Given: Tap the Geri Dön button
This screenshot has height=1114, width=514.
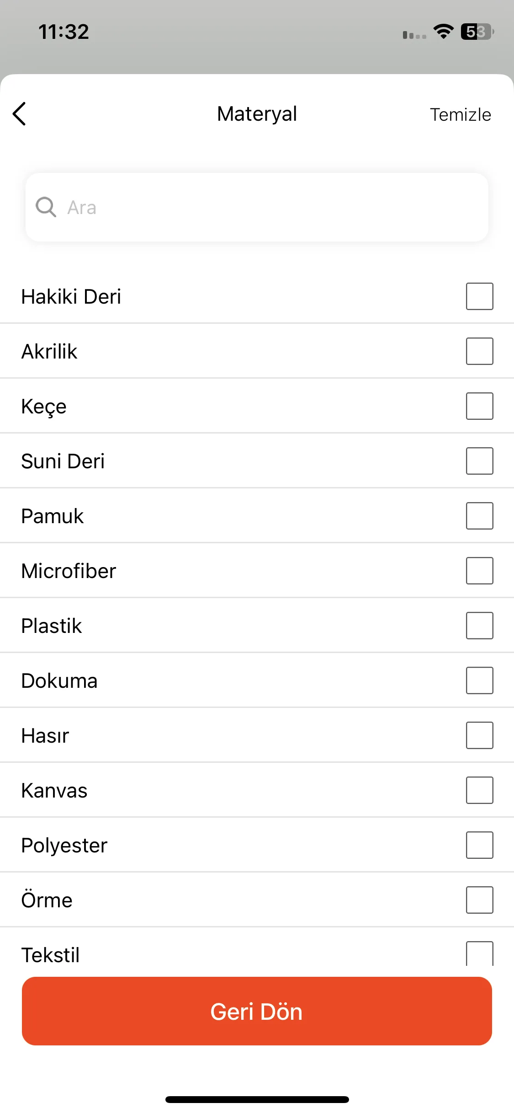Looking at the screenshot, I should [x=257, y=1011].
